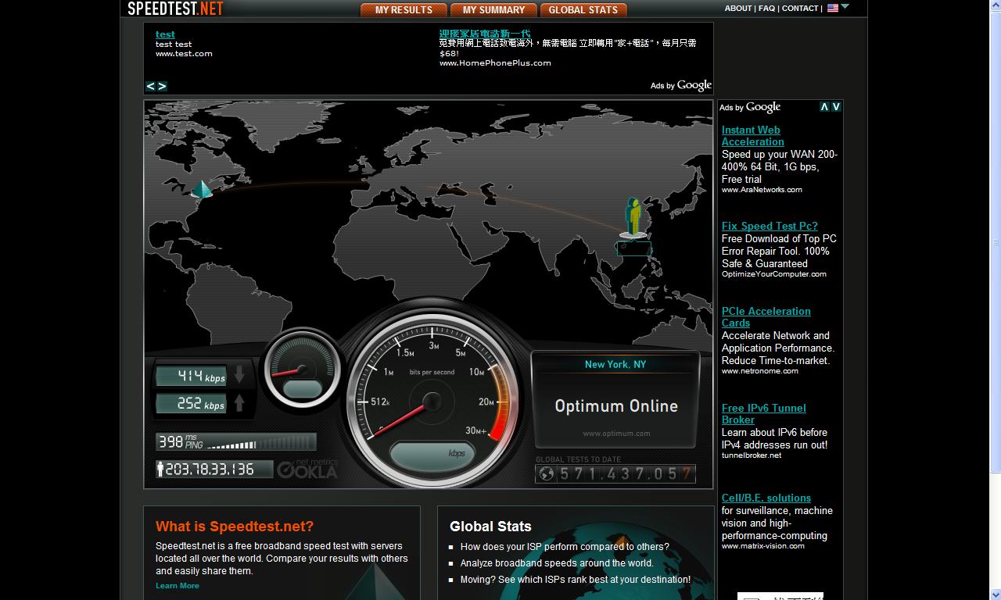The width and height of the screenshot is (1001, 600).
Task: Click the US flag language icon
Action: coord(833,8)
